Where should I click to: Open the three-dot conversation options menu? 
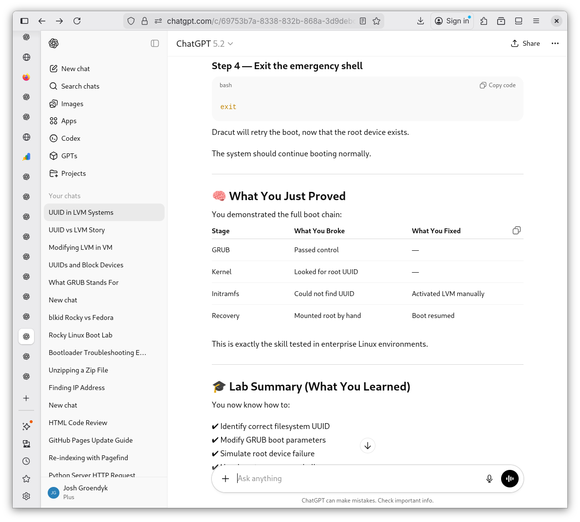click(555, 43)
